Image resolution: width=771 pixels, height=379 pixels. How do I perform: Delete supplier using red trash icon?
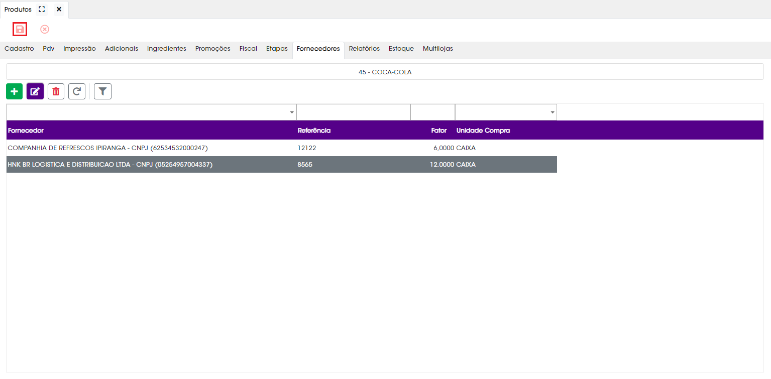pos(56,91)
